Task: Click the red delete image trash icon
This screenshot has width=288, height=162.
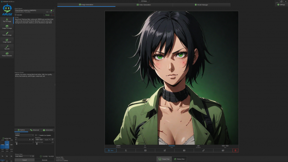Action: click(235, 150)
